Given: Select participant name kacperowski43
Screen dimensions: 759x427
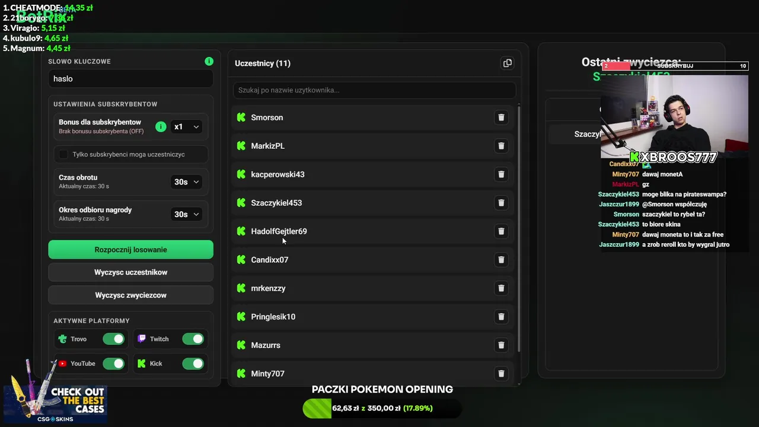Looking at the screenshot, I should pos(278,174).
